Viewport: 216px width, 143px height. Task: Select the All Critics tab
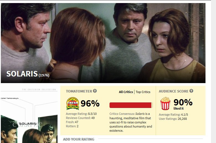(x=126, y=92)
